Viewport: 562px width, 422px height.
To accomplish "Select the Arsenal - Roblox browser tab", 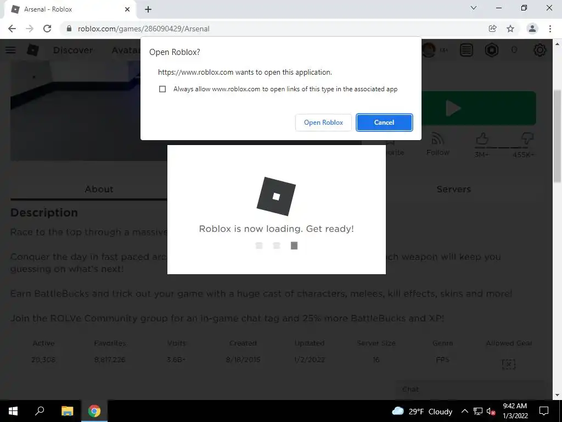I will 70,9.
